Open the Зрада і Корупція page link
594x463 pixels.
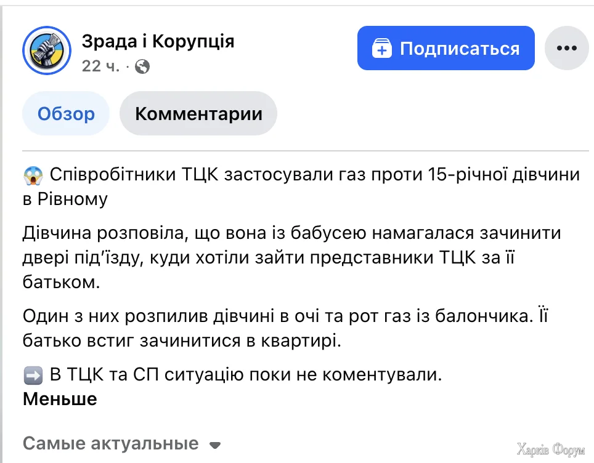[x=158, y=41]
